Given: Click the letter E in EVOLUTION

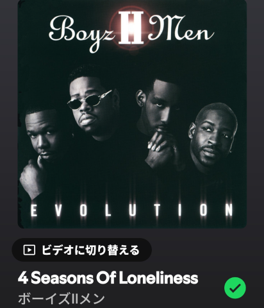Looking at the screenshot, I should tap(33, 210).
